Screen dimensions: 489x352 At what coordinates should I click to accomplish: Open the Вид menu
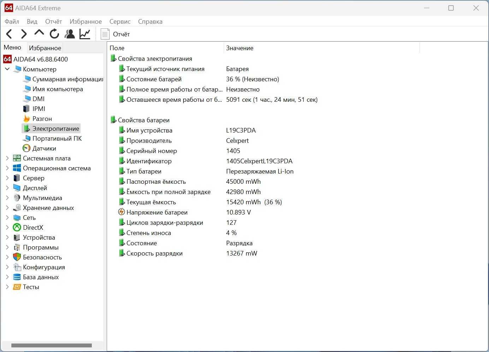tap(32, 22)
